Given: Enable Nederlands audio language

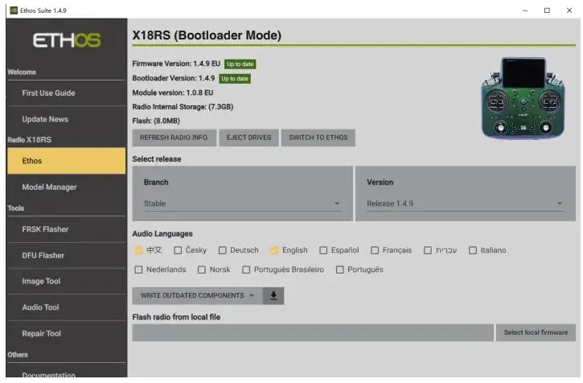Looking at the screenshot, I should (138, 270).
